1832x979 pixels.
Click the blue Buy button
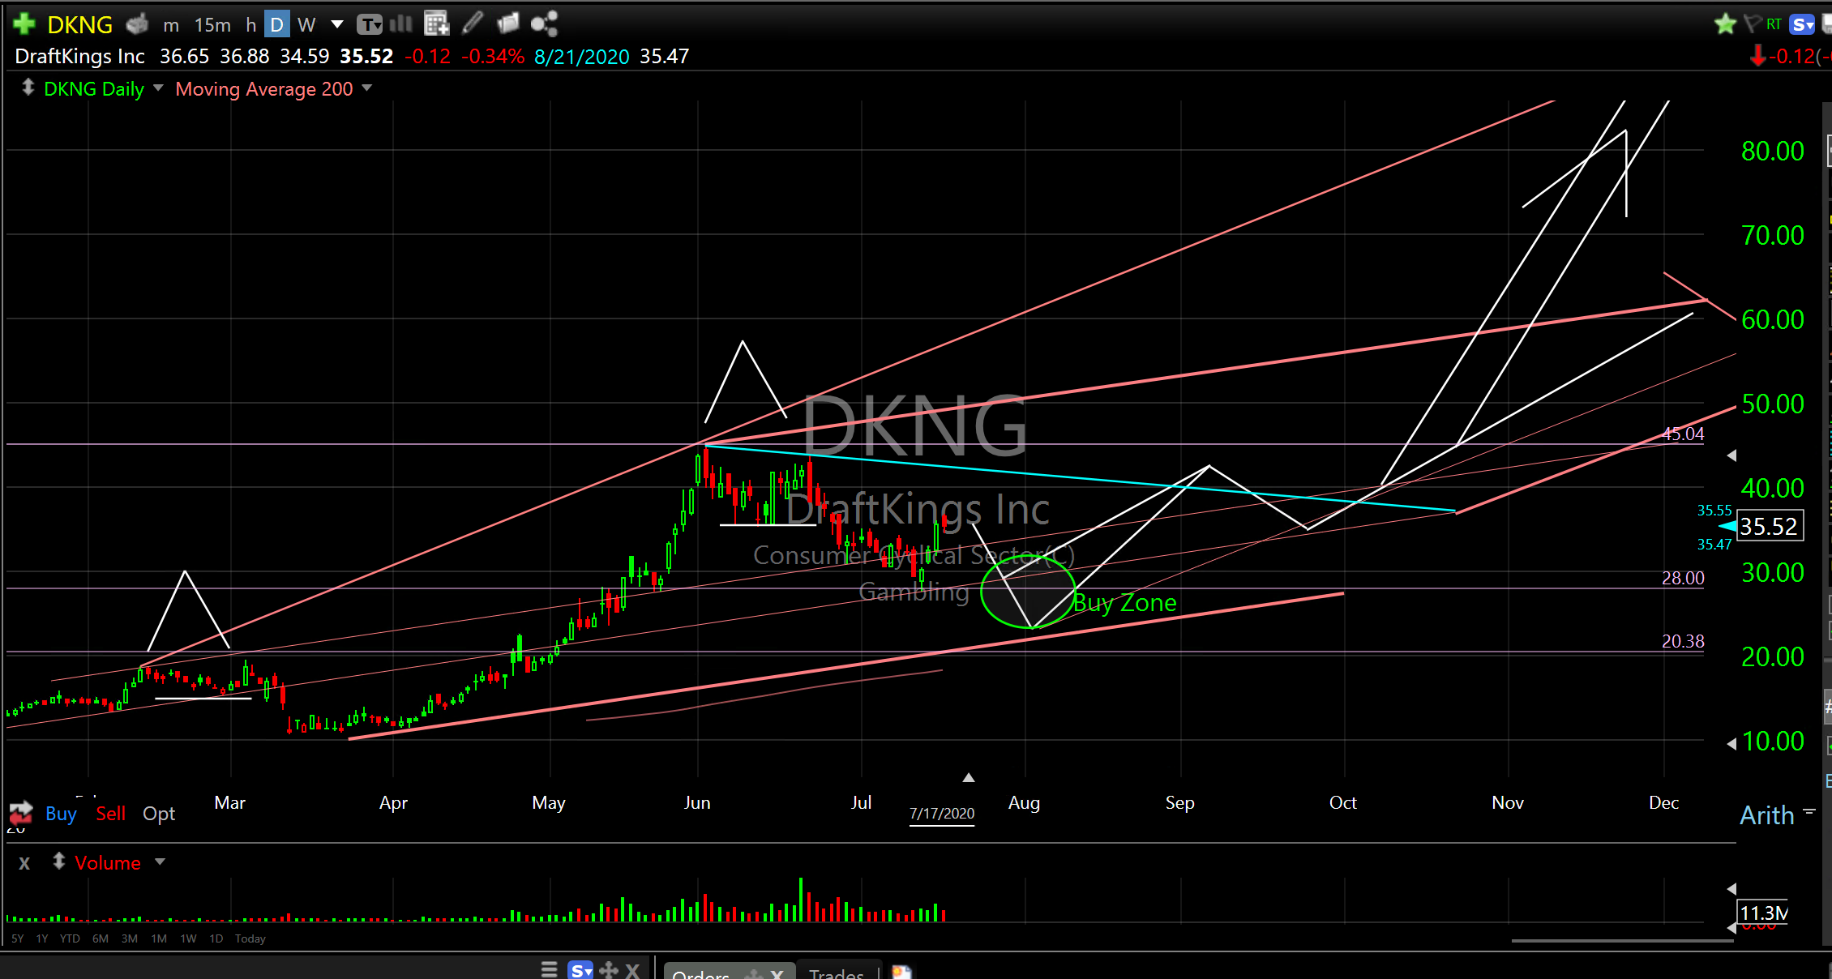click(61, 814)
